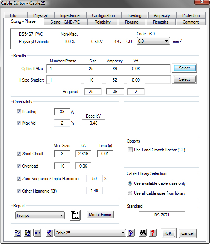Toggle the Short-Circuit constraint checkbox
The image size is (210, 244).
[19, 154]
